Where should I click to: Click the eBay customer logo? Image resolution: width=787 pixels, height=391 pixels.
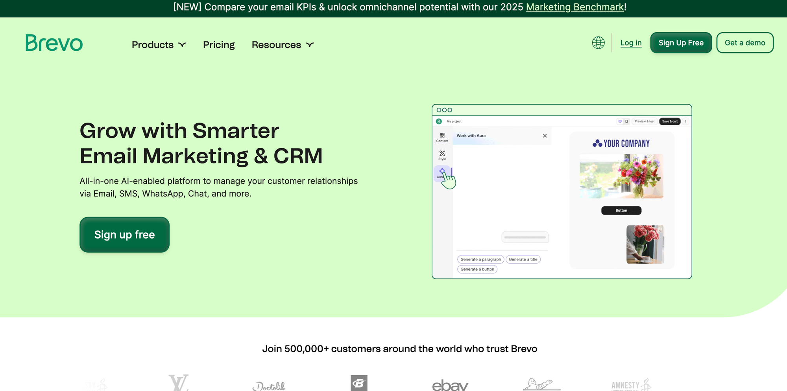(x=450, y=384)
